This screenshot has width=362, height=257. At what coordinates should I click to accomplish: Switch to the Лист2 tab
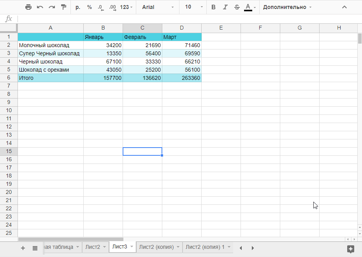tap(93, 247)
